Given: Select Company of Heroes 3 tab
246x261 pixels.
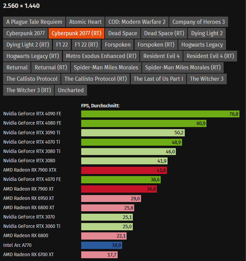Looking at the screenshot, I should coord(199,22).
